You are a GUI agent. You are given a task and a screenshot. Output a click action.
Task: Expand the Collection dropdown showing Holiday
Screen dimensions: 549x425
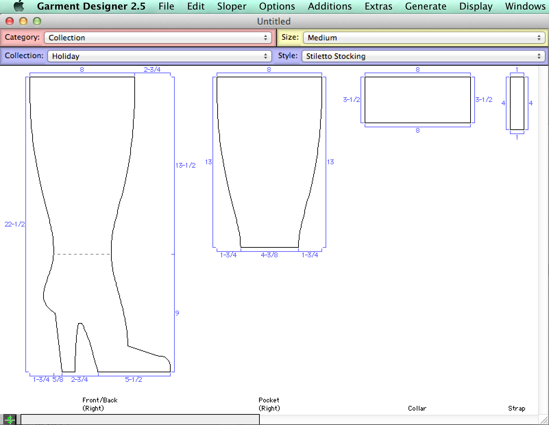[160, 56]
